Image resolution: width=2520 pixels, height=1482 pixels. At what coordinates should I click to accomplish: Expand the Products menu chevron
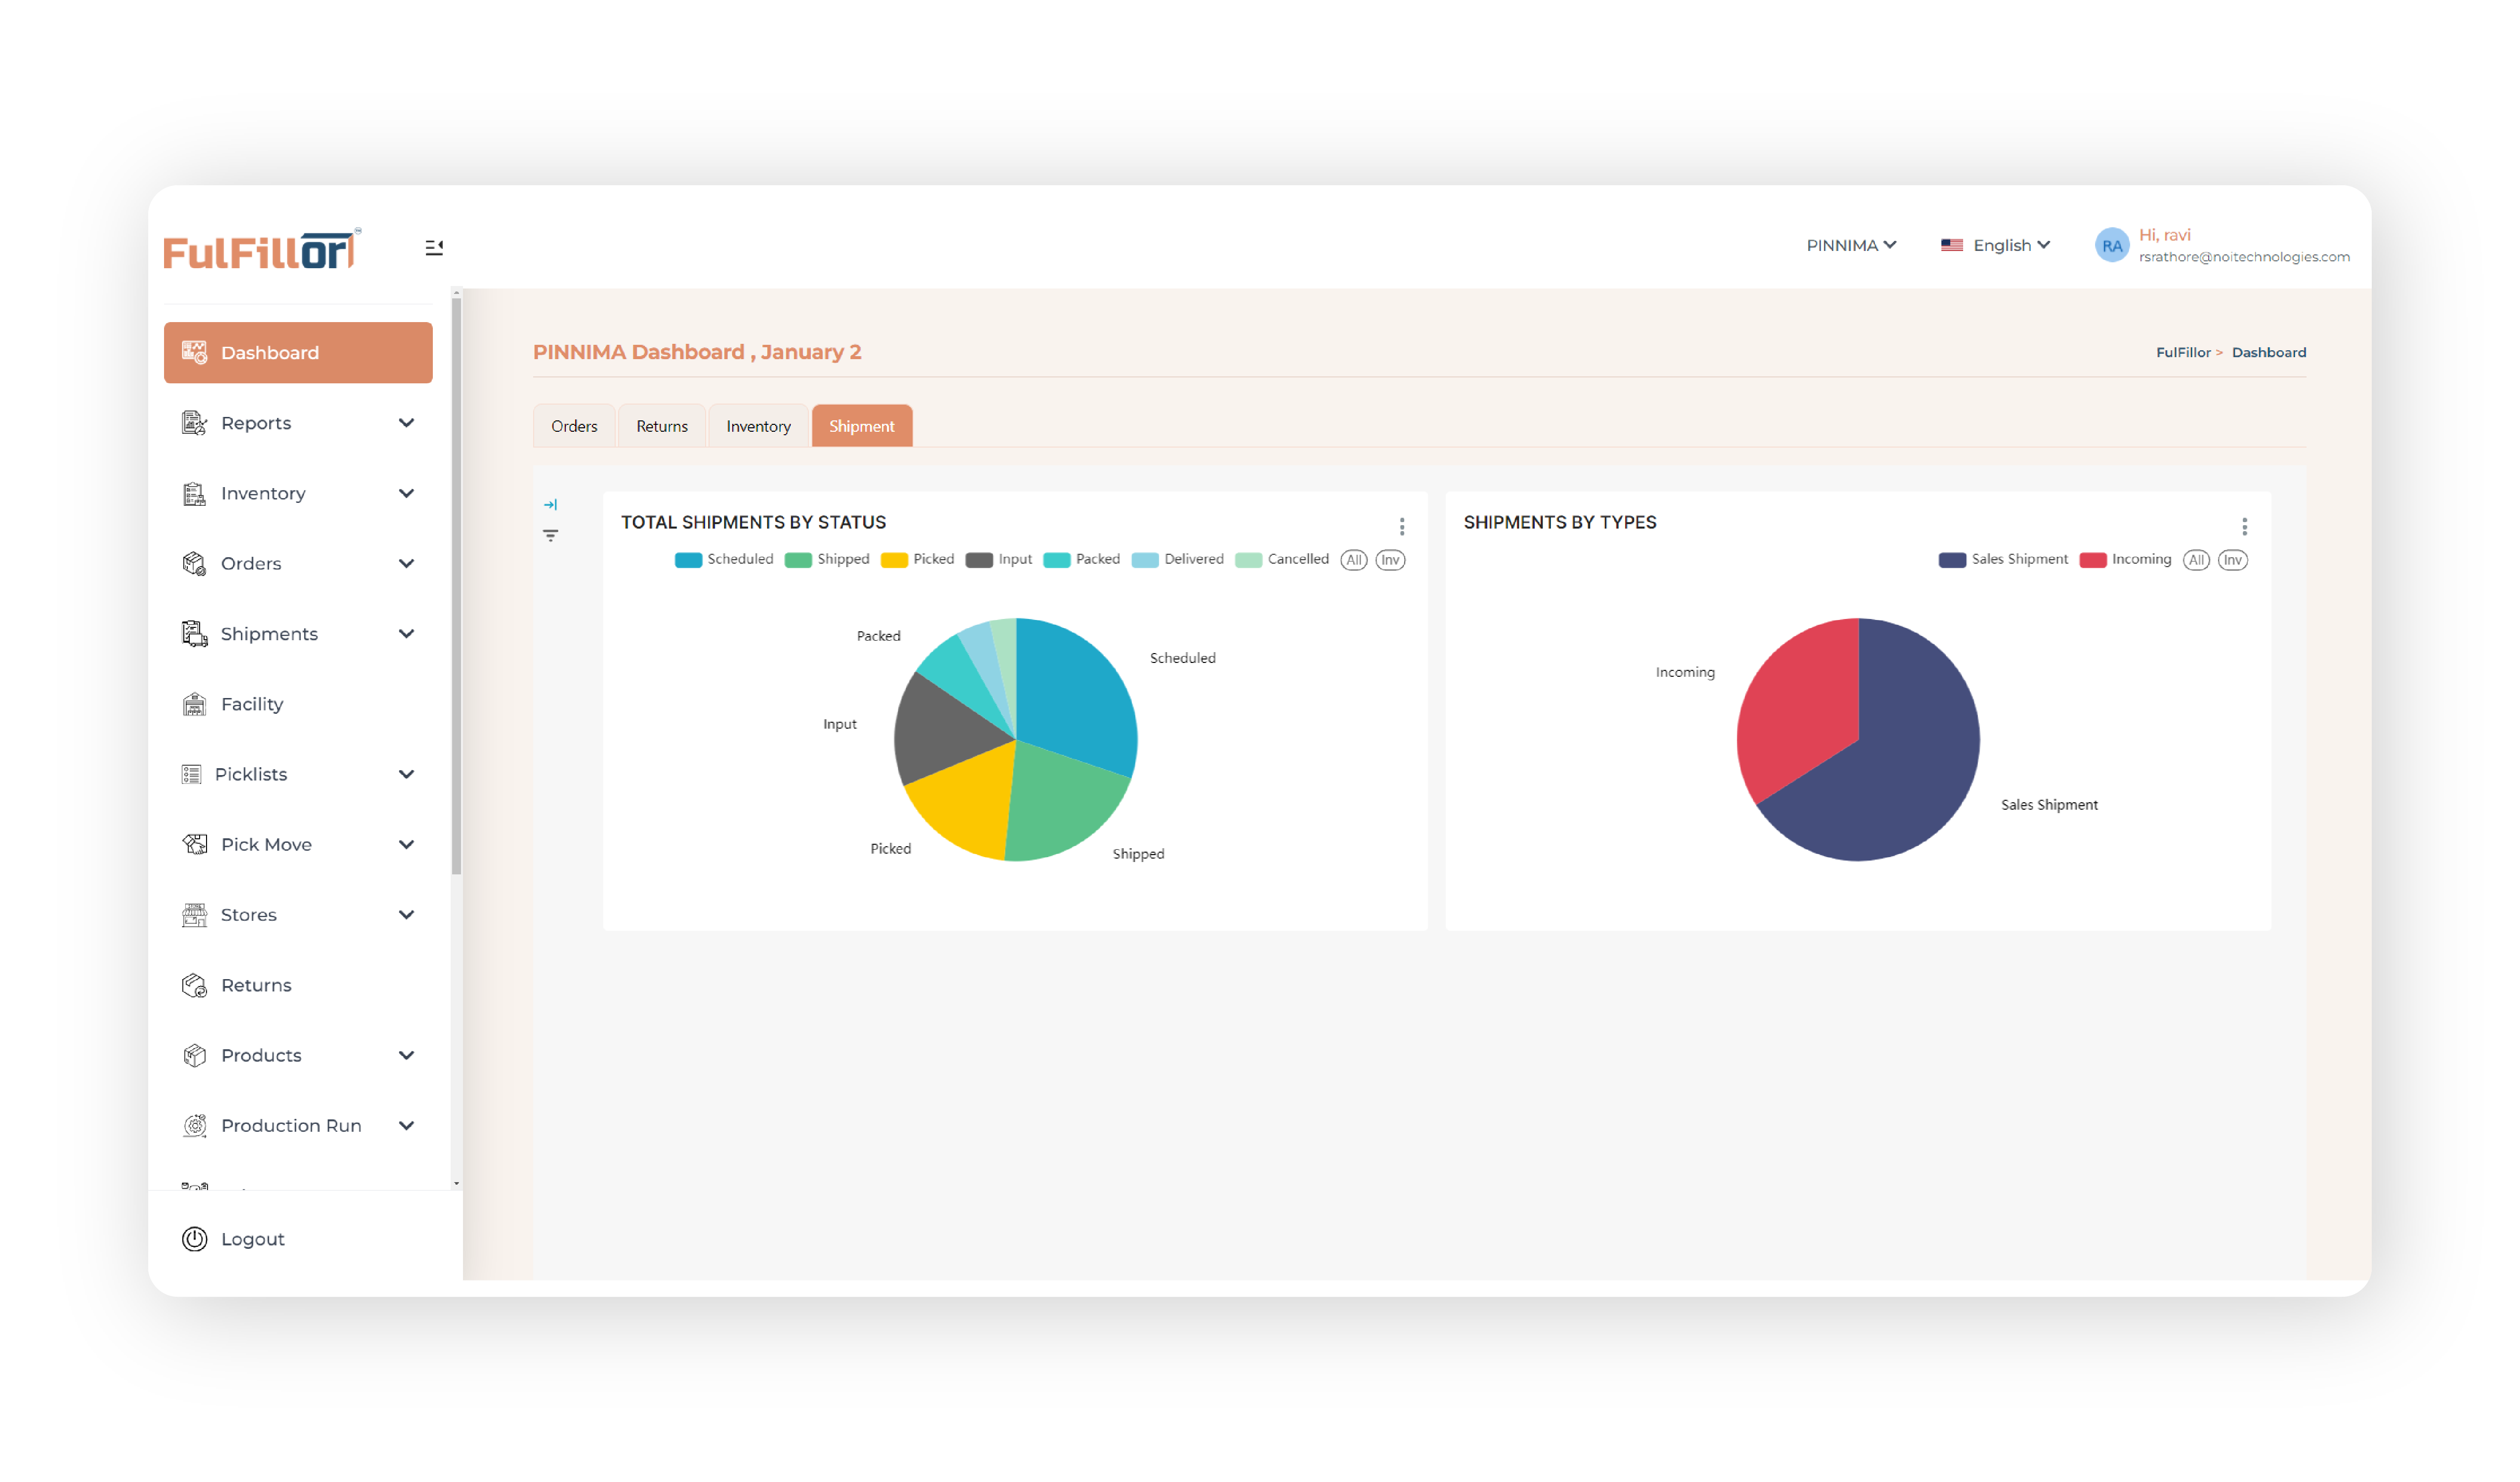point(406,1055)
